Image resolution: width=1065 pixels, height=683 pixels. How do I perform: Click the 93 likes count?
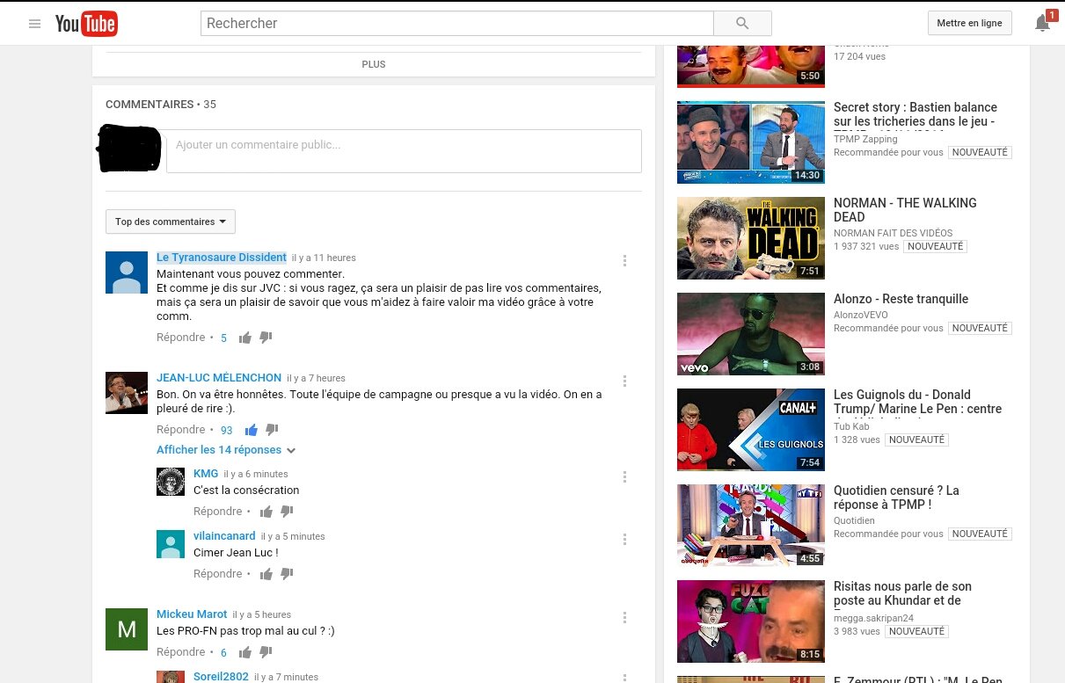pyautogui.click(x=227, y=431)
